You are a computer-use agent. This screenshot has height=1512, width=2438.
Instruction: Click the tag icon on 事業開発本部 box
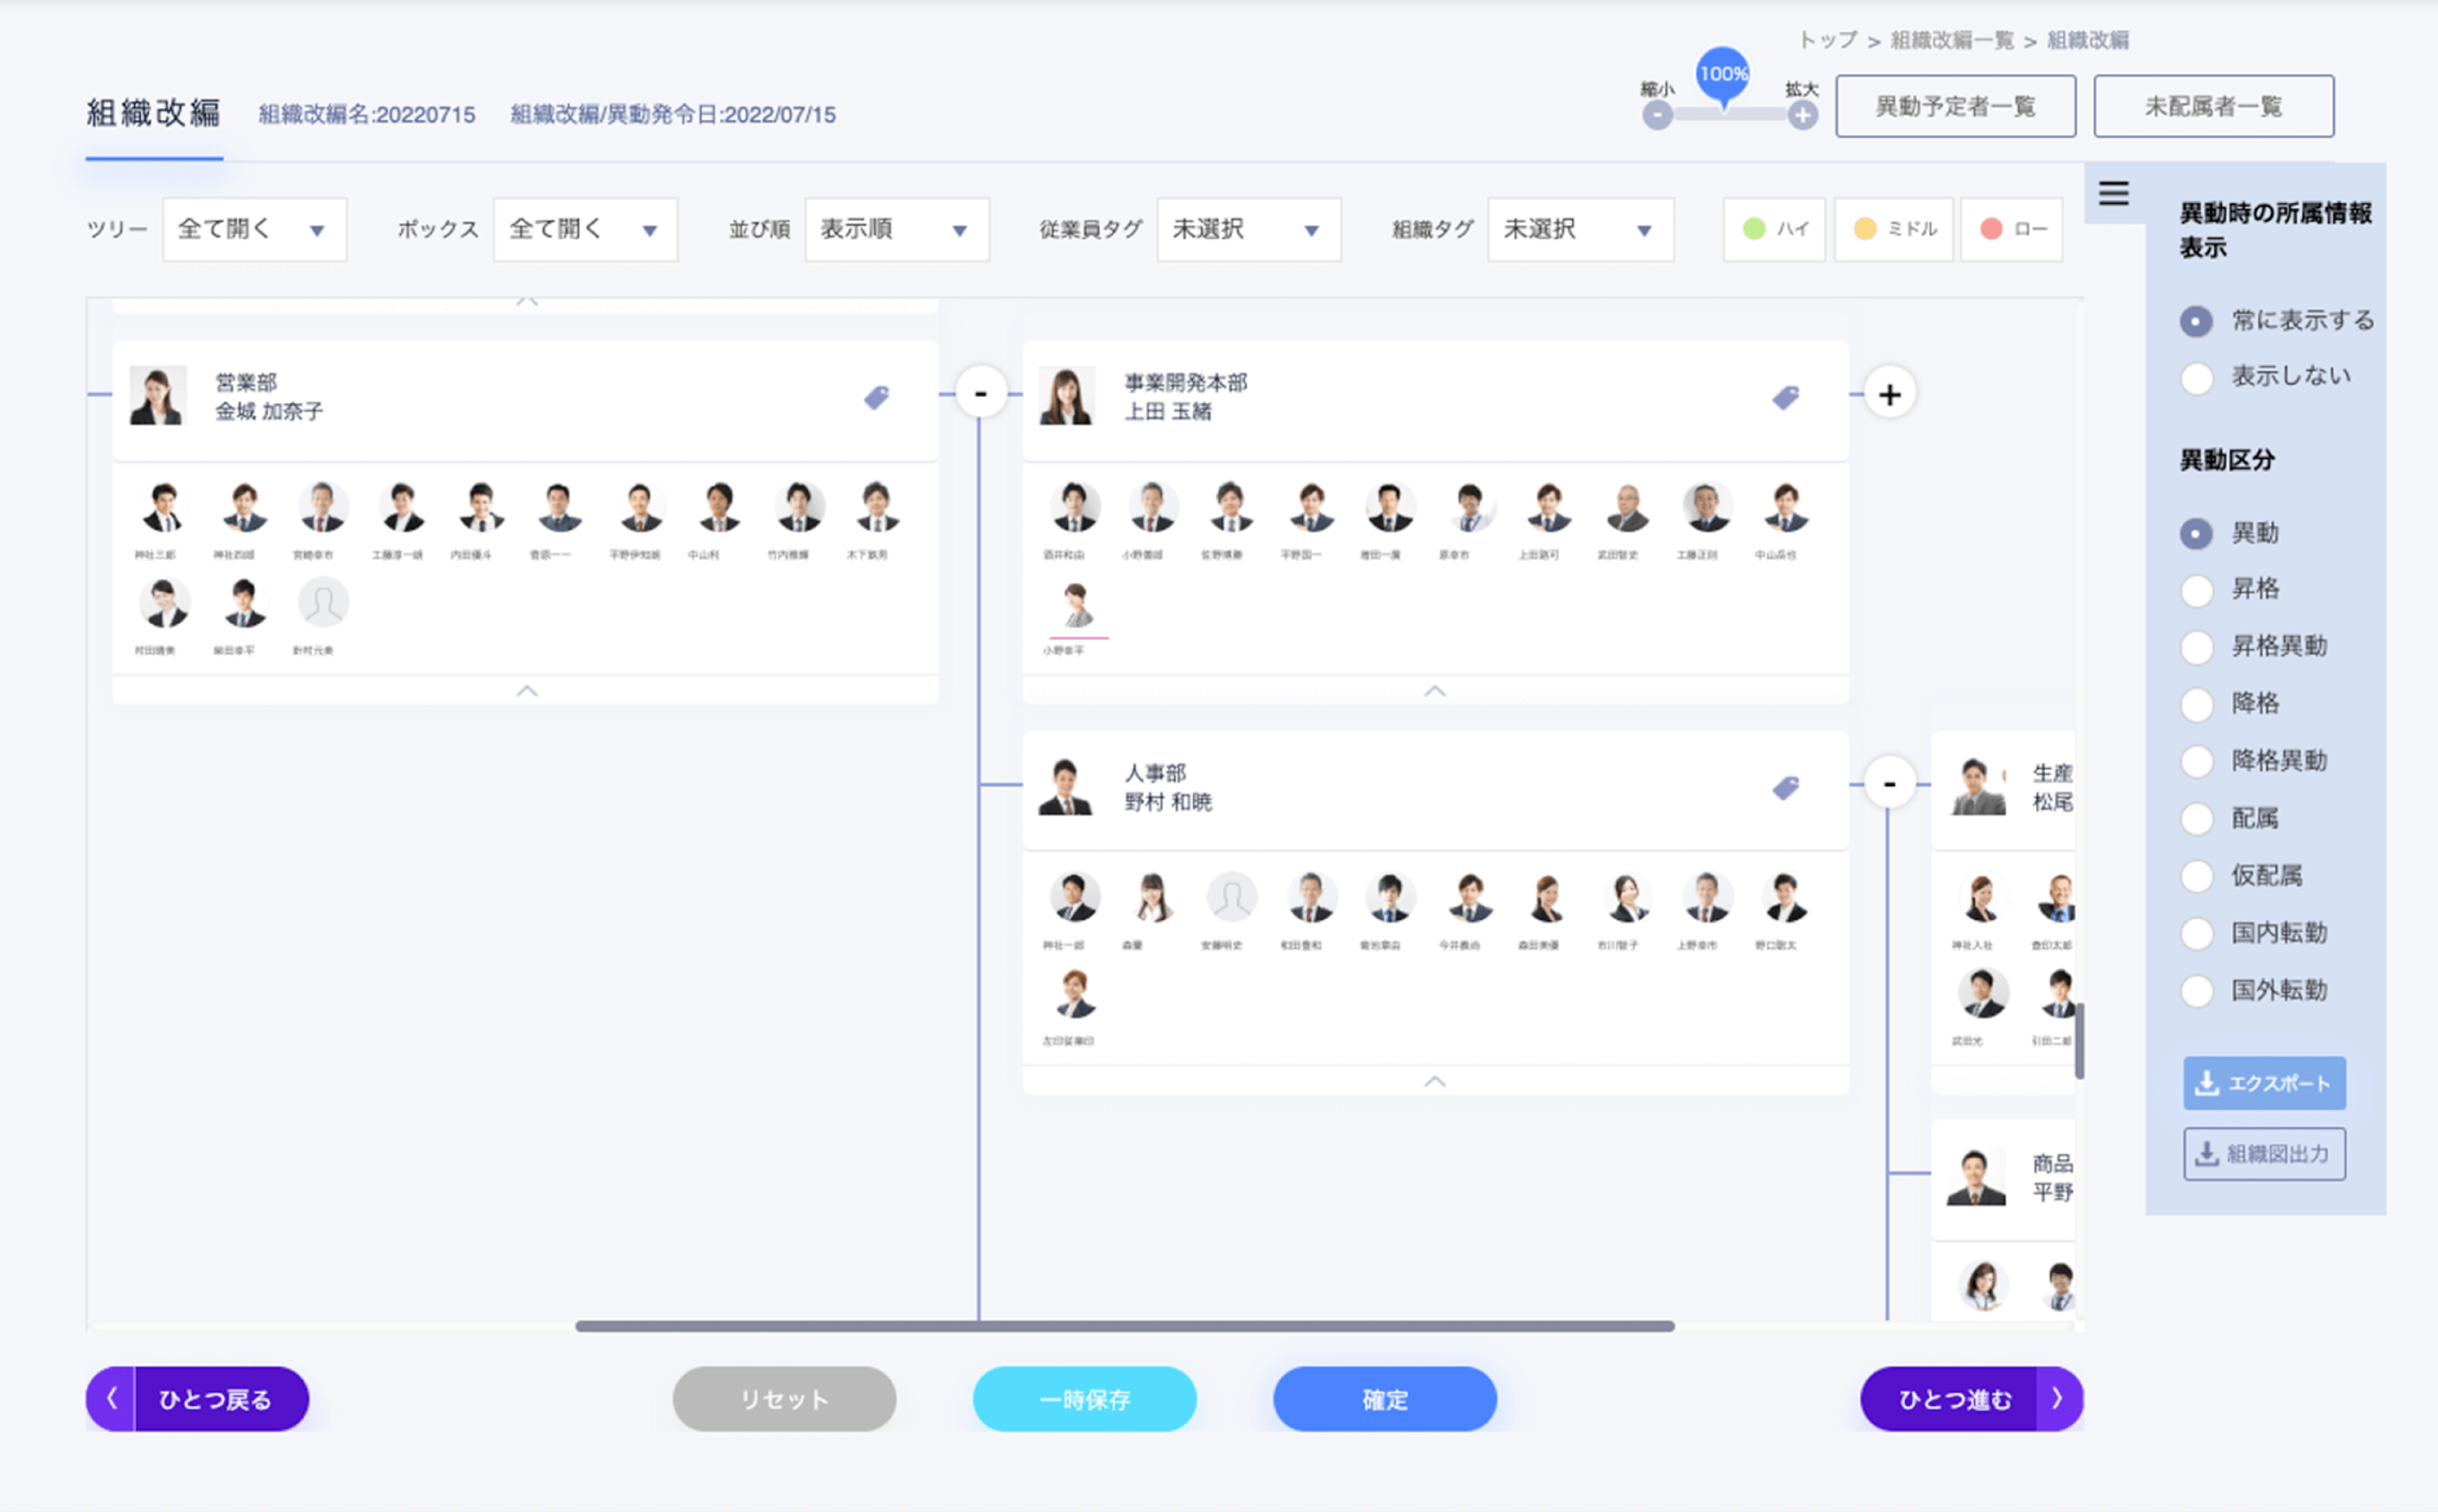click(1786, 397)
